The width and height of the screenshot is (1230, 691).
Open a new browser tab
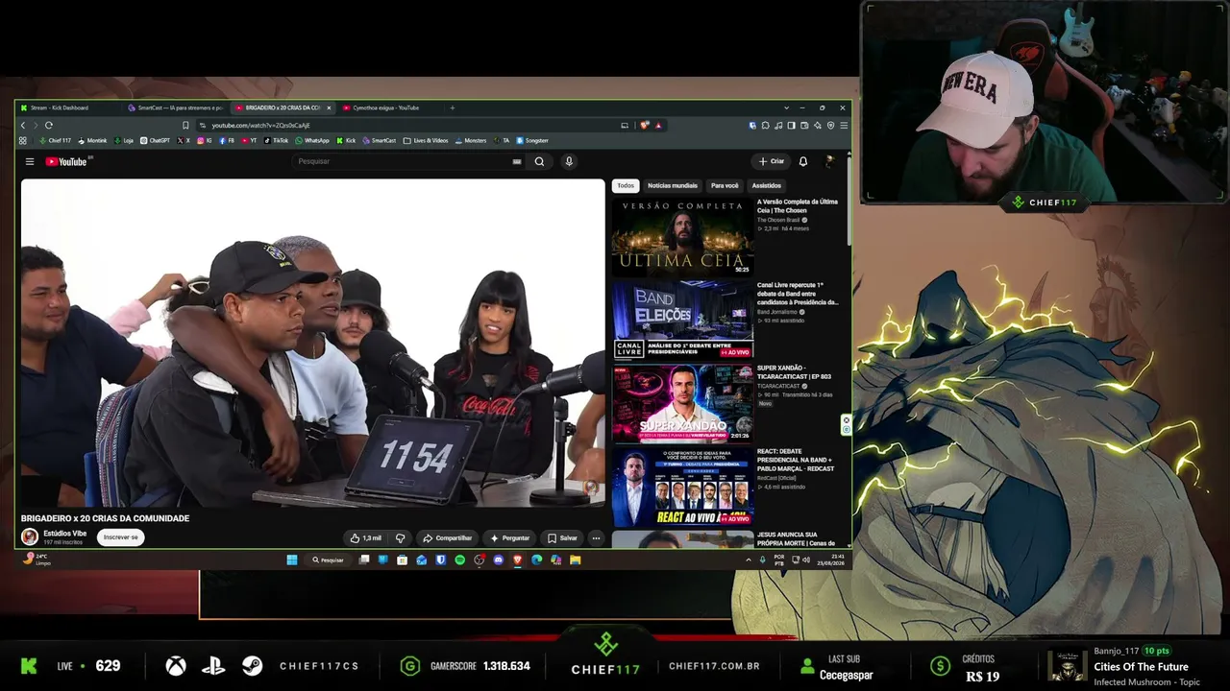(452, 107)
